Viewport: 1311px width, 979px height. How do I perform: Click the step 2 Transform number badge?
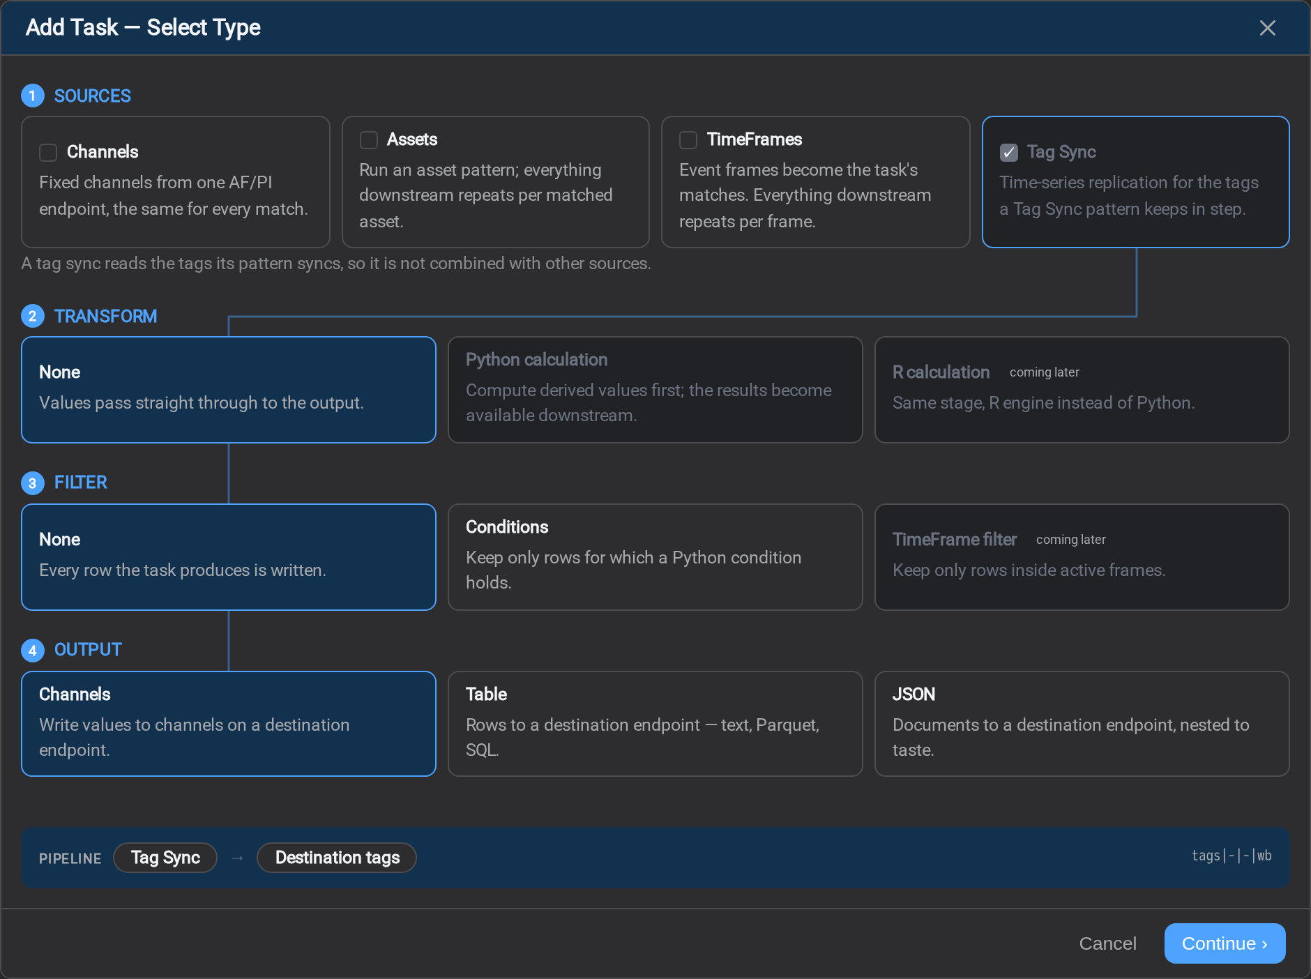32,316
